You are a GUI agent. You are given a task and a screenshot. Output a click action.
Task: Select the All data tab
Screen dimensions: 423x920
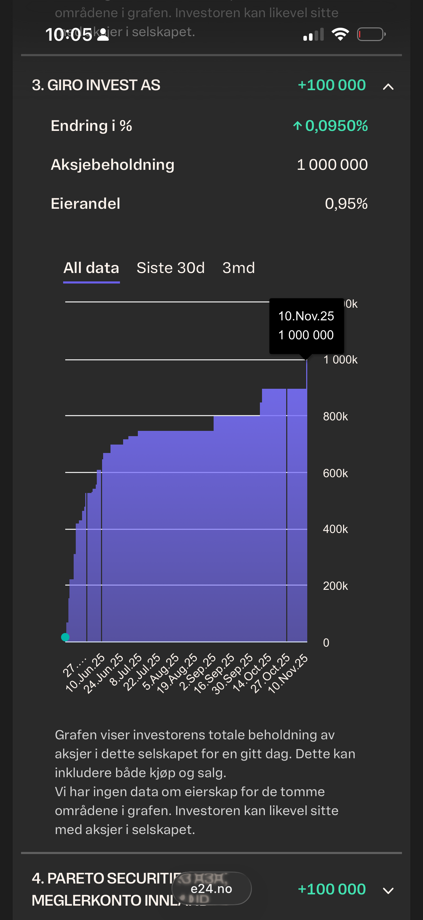[x=92, y=268]
